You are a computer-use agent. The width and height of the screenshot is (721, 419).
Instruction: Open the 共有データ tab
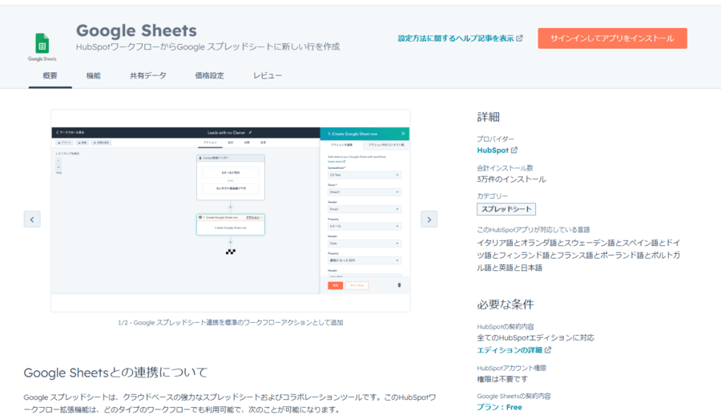coord(148,75)
